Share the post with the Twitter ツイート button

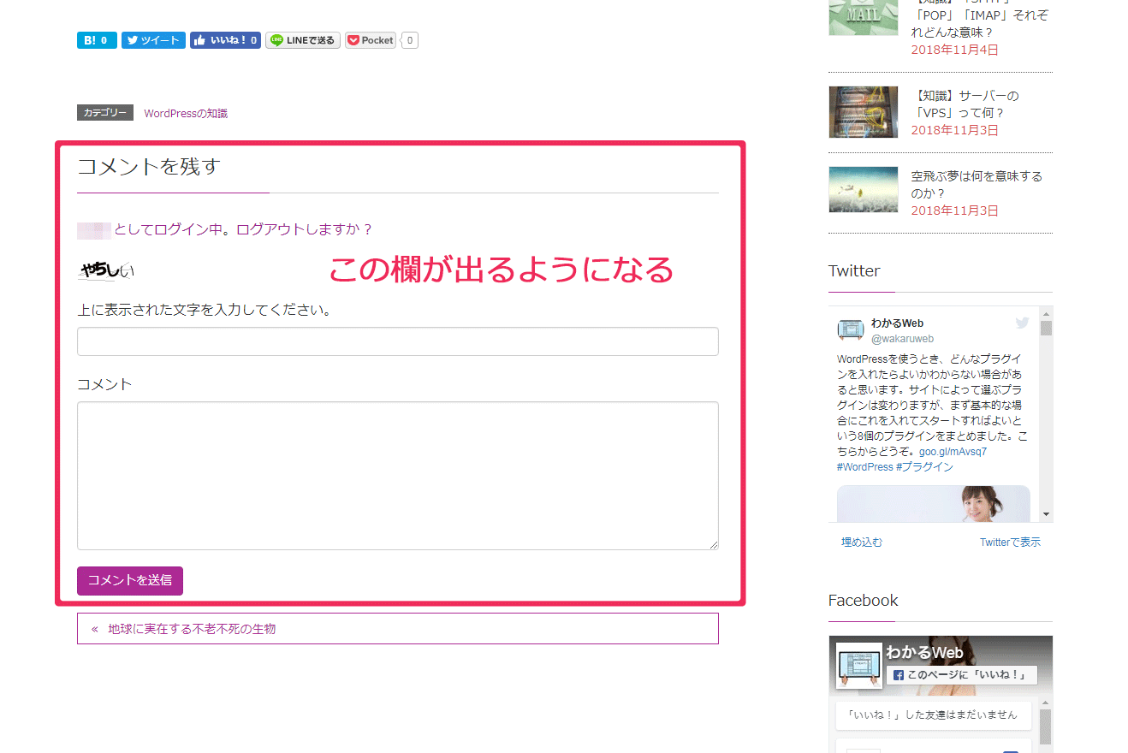pos(153,40)
